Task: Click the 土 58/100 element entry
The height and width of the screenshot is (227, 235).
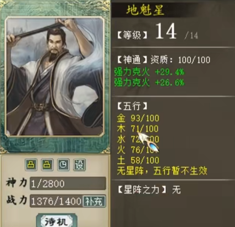Action: [x=138, y=160]
